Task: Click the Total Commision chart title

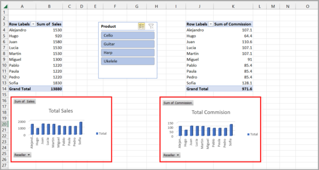Action: (x=211, y=112)
